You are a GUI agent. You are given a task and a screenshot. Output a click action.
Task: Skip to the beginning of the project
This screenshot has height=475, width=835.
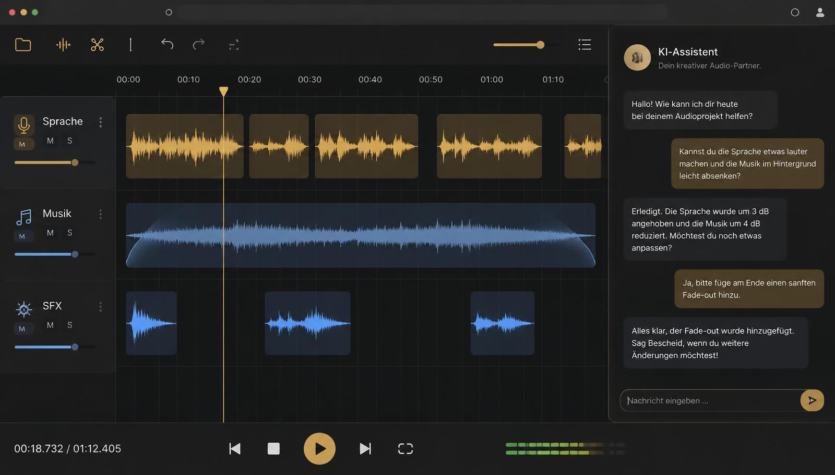[235, 448]
